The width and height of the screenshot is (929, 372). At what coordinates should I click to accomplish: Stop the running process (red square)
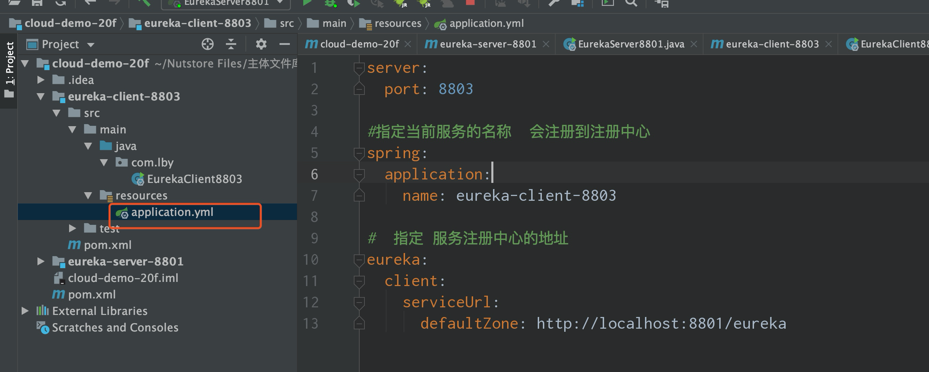point(470,2)
